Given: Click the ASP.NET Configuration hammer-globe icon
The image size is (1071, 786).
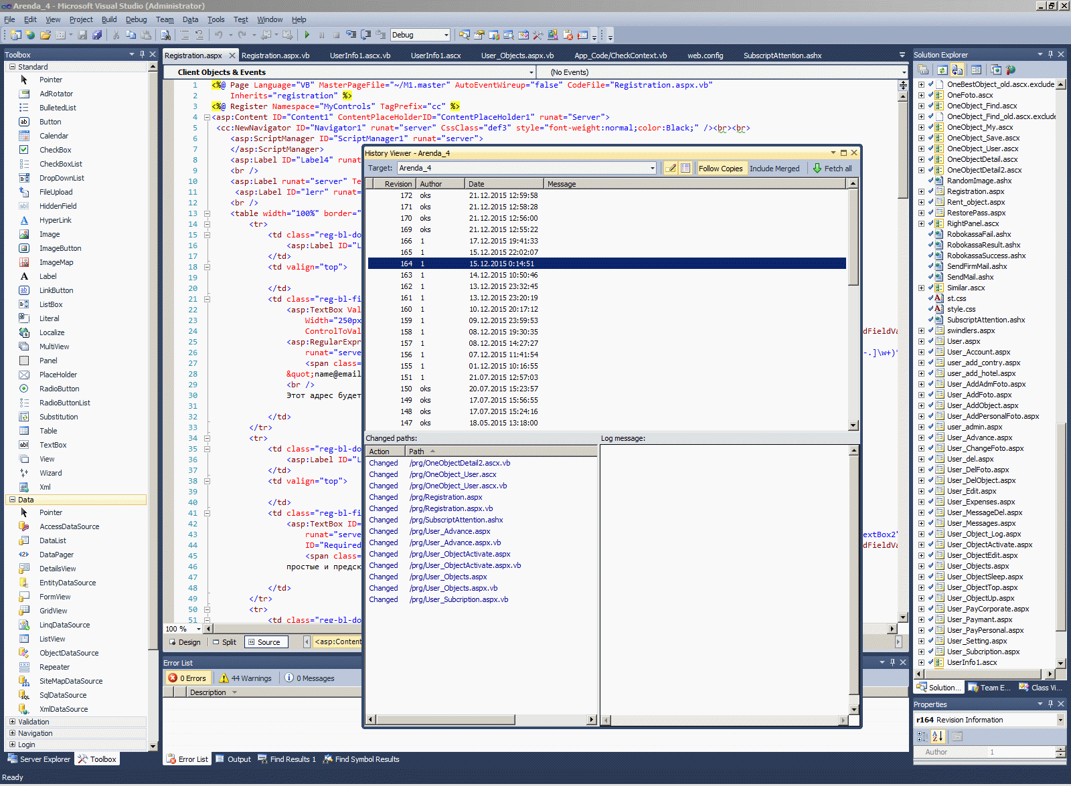Looking at the screenshot, I should 1011,70.
